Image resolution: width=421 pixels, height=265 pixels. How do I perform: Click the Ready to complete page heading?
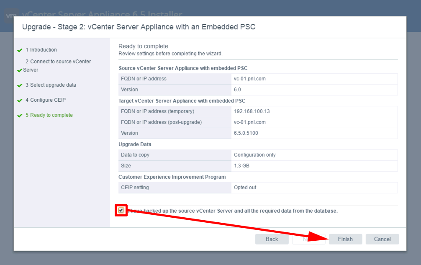point(144,46)
